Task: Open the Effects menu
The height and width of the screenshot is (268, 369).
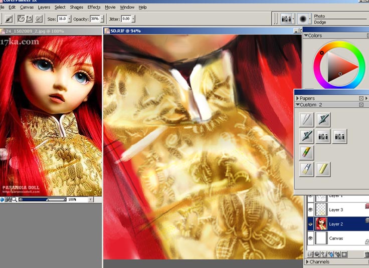Action: (x=94, y=8)
